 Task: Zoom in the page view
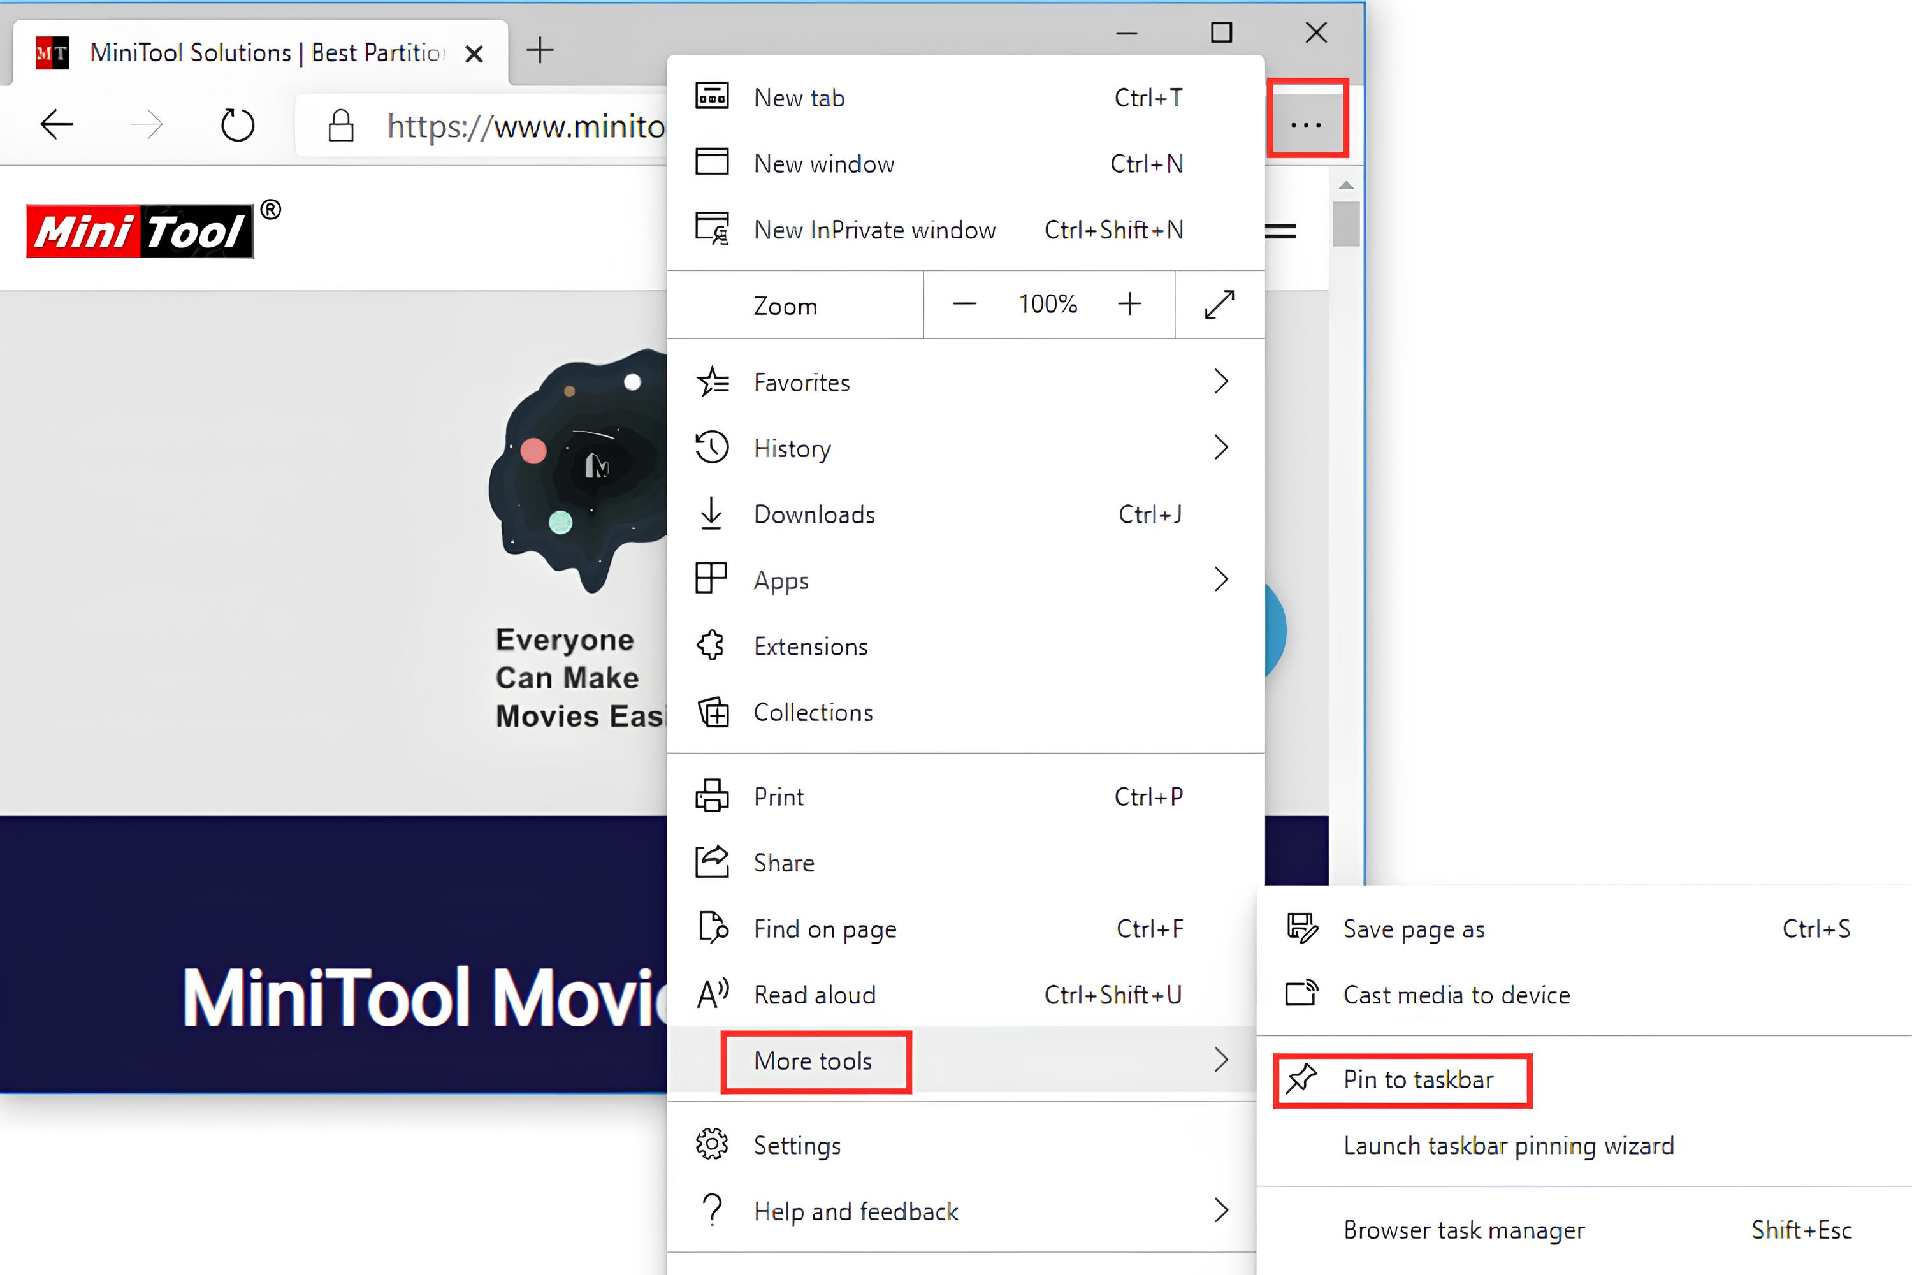(1129, 304)
